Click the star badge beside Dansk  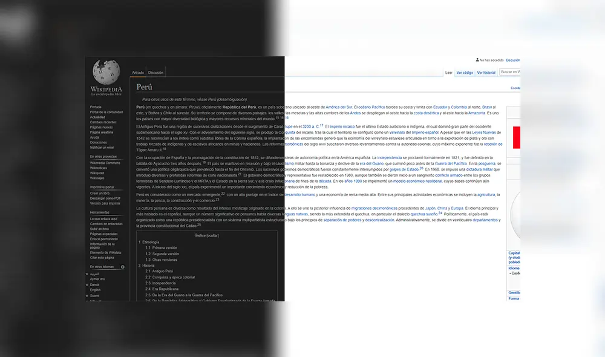pyautogui.click(x=87, y=285)
